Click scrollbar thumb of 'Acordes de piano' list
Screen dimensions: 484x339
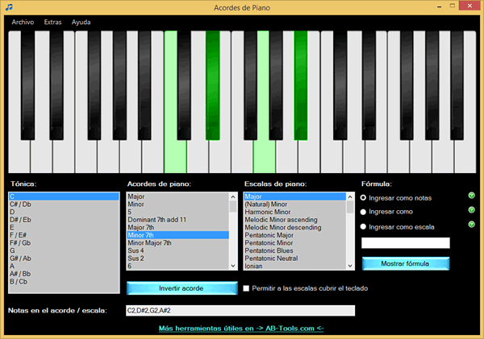(x=233, y=206)
